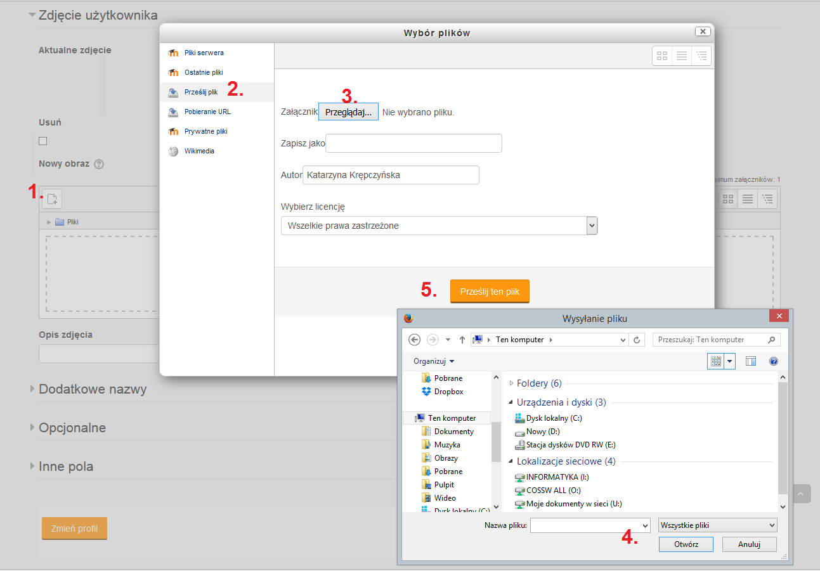Click the Przeszukaj: Ten komputer search box
The width and height of the screenshot is (820, 571).
pos(717,340)
